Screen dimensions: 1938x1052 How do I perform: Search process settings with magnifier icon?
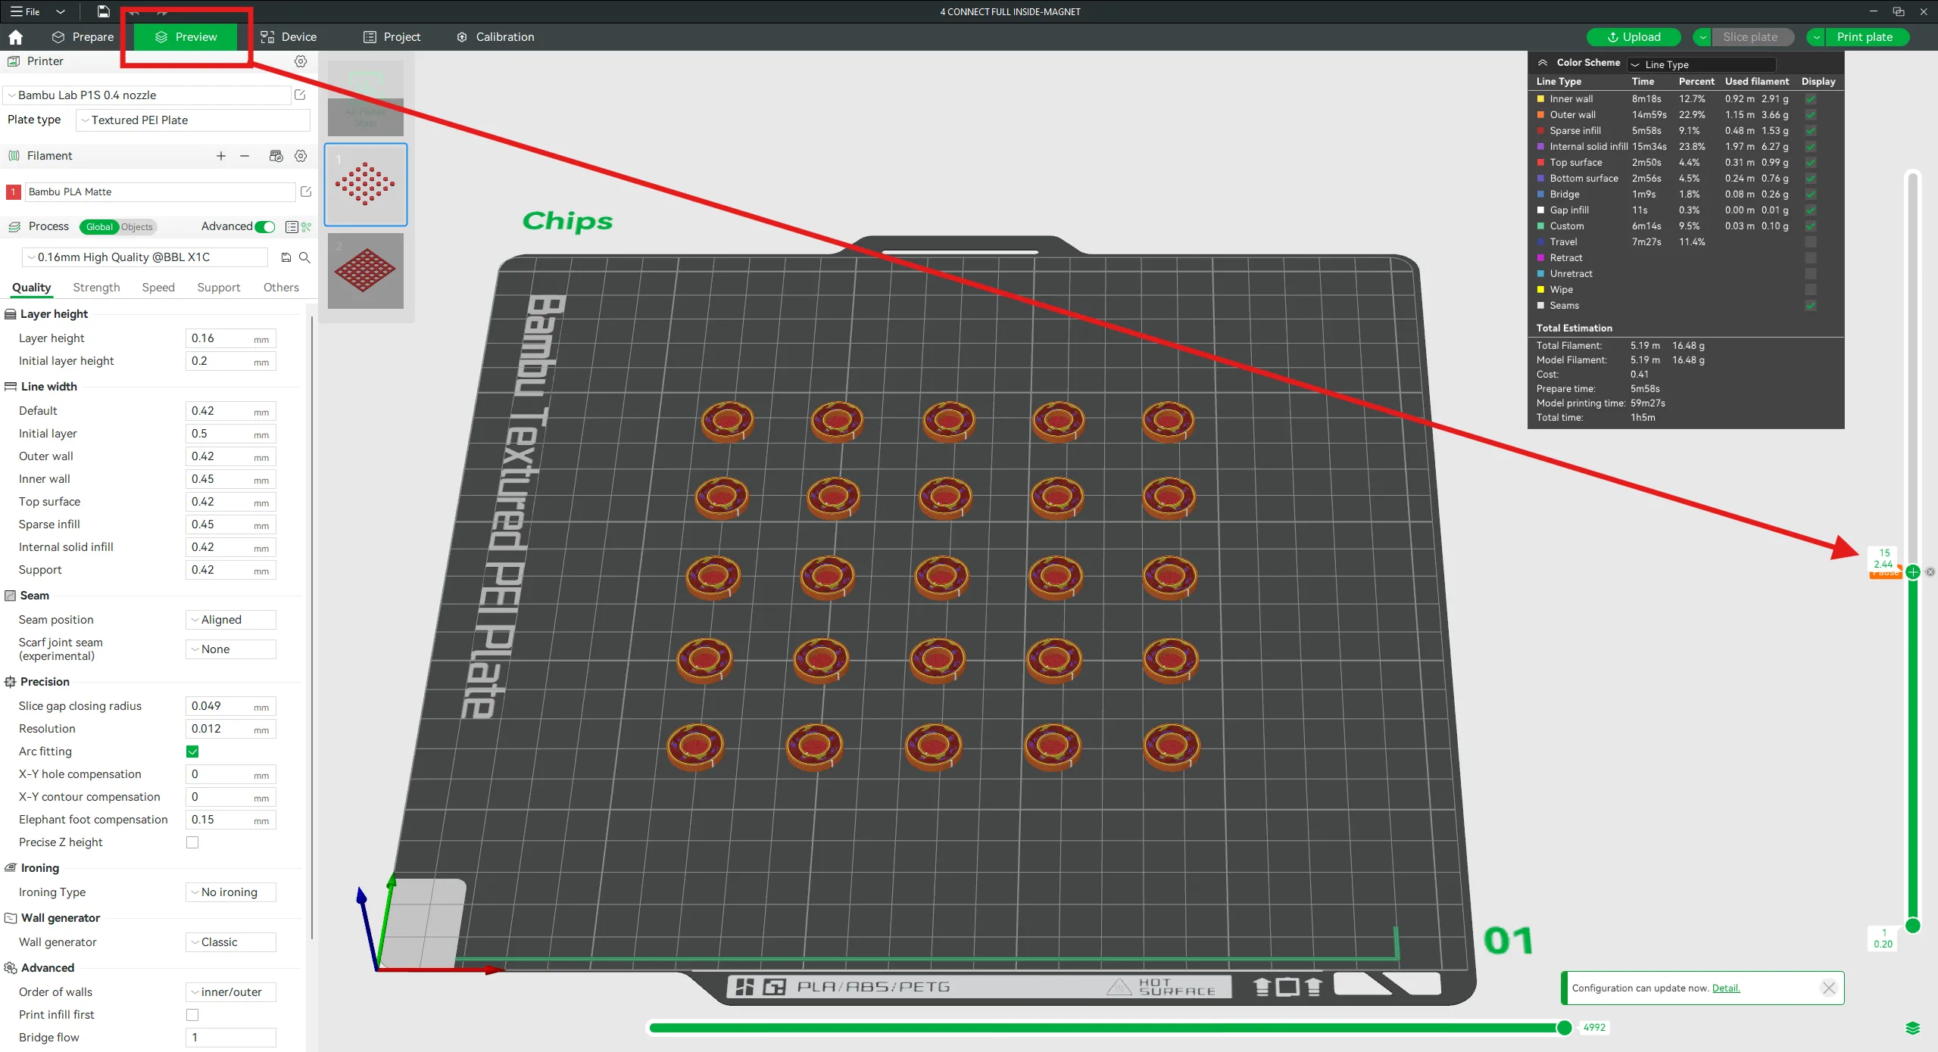304,257
